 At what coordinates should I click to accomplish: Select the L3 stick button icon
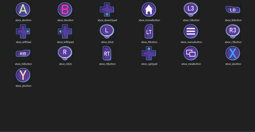tap(191, 10)
